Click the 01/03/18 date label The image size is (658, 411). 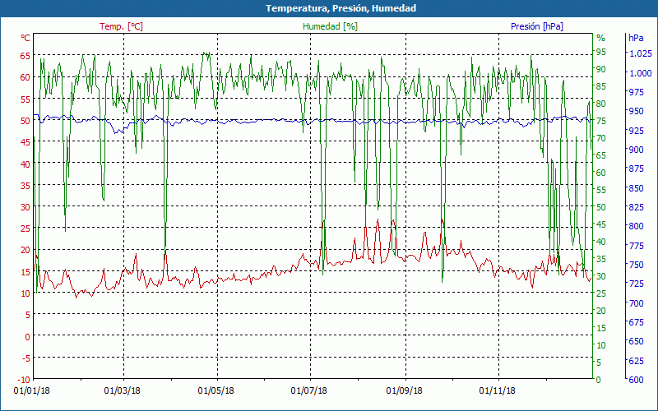pos(122,391)
